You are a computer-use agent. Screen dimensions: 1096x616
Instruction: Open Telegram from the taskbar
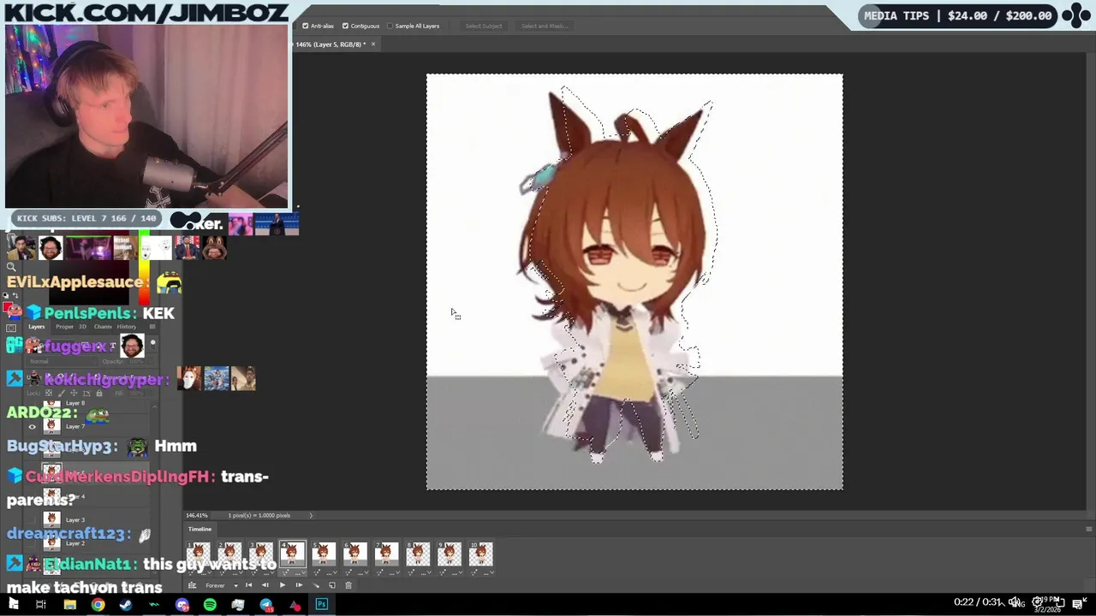265,605
